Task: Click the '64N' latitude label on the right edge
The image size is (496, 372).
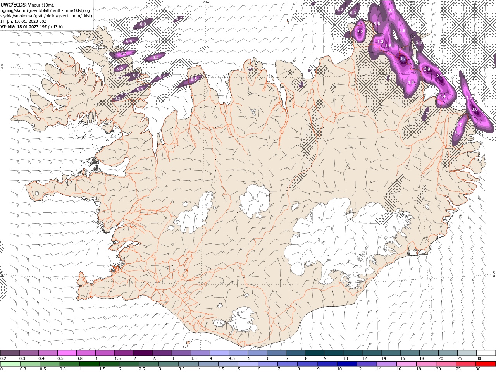Action: pos(494,274)
